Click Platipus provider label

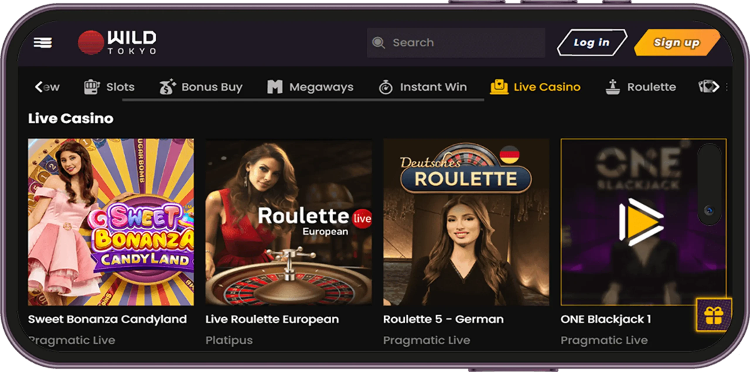[229, 340]
